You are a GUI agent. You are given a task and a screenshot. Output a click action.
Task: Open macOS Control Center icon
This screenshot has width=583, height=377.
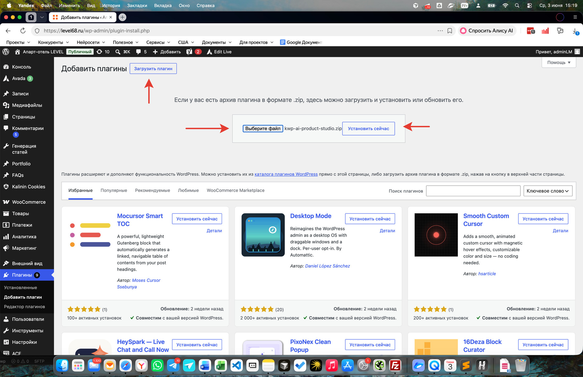point(529,5)
